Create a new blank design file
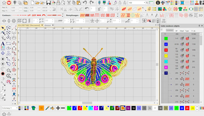 tap(32, 3)
